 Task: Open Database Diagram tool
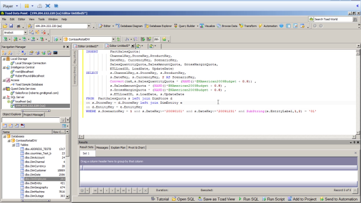(129, 26)
